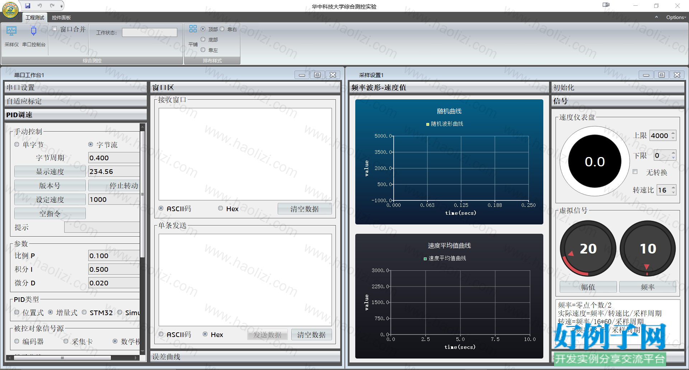Viewport: 689px width, 370px height.
Task: Open the 串口控制台 serial console tool
Action: point(34,37)
